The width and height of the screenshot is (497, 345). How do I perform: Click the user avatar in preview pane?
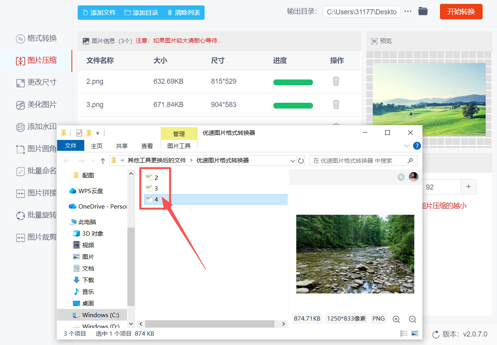click(414, 177)
